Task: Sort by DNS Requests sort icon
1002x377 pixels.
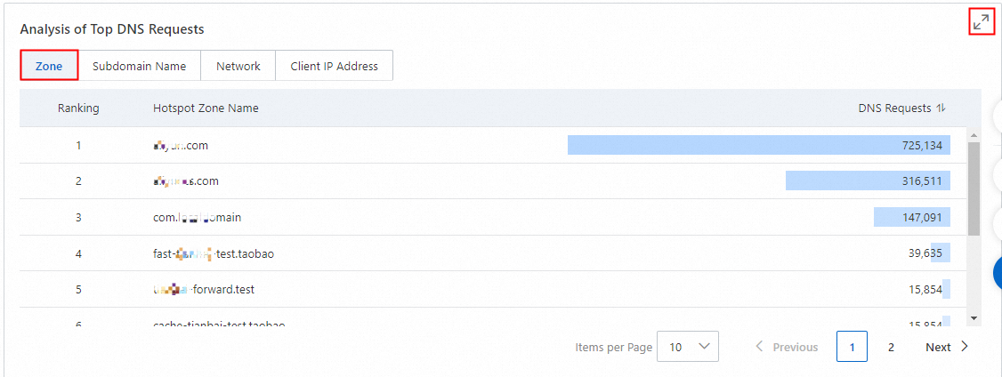Action: coord(941,108)
